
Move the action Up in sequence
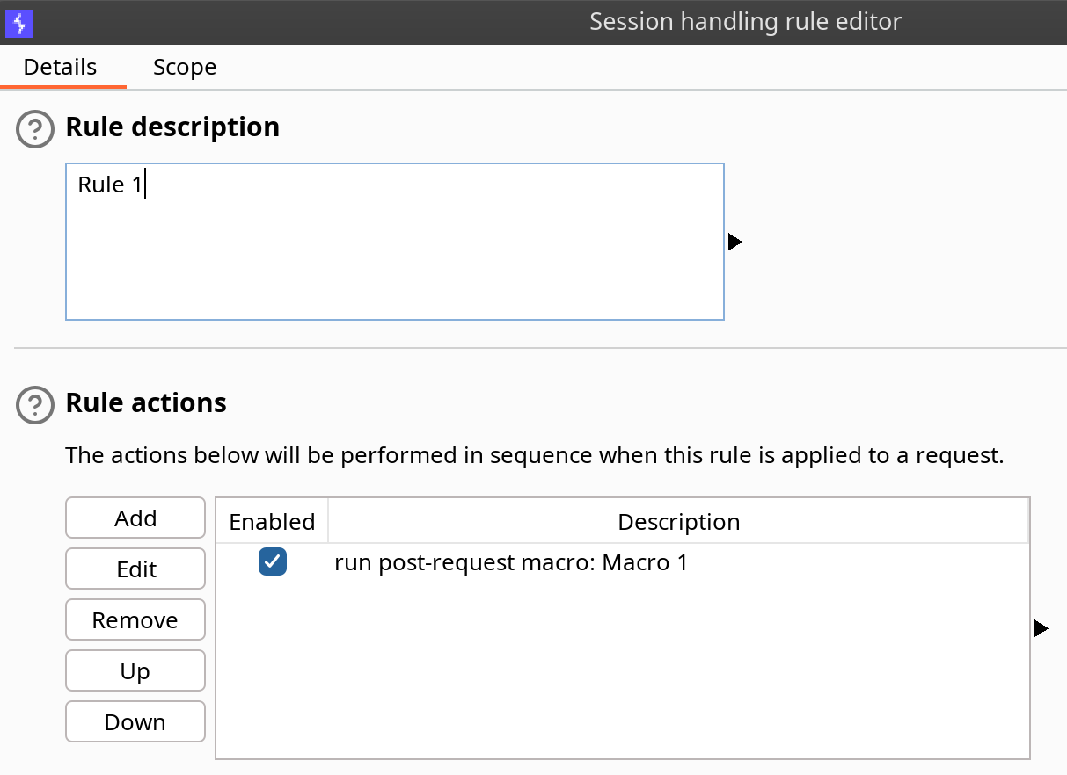135,671
